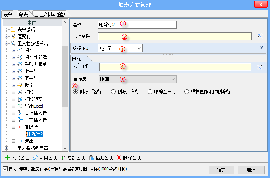Click the 添加公式 label

[x=20, y=158]
